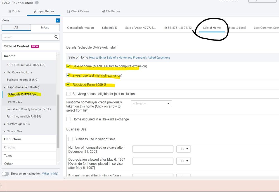279x192 pixels.
Task: Turn on Show smart navigation toggle
Action: click(5, 174)
